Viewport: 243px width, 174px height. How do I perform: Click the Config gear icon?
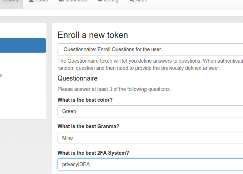tap(100, 1)
